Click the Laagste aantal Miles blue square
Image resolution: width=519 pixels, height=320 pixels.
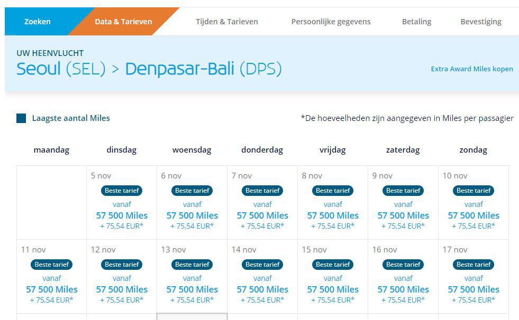21,118
